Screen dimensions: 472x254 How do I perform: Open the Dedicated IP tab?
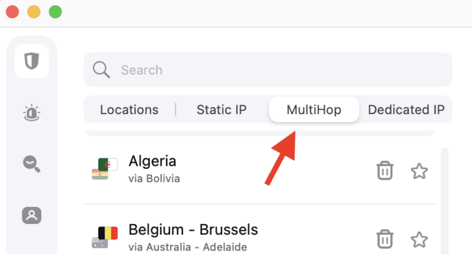(406, 110)
